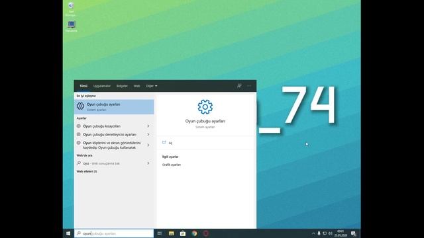Switch to the Belgeler search tab
Screen dimensions: 424x238
(x=122, y=86)
